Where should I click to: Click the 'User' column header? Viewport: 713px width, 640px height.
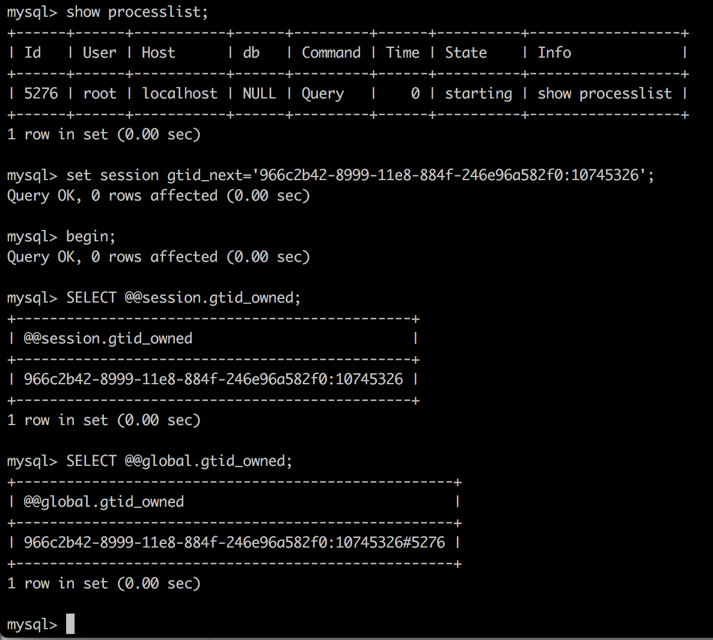point(100,53)
